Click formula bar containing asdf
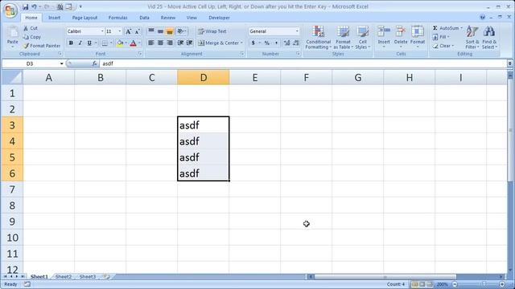Screen dimensions: 515x289 pyautogui.click(x=303, y=63)
